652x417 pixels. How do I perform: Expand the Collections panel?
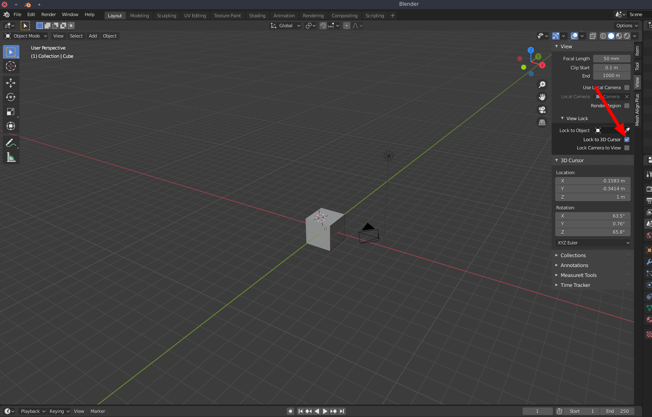[557, 255]
